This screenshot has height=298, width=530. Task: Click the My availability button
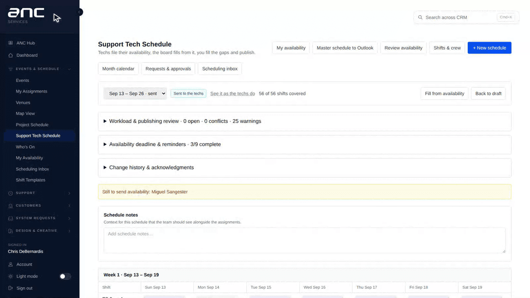[x=291, y=48]
